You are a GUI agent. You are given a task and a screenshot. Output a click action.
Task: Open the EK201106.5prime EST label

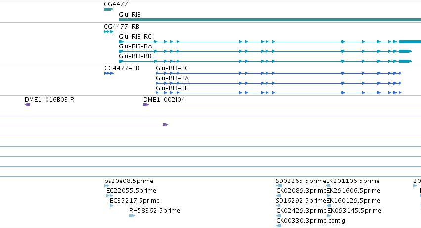(353, 181)
